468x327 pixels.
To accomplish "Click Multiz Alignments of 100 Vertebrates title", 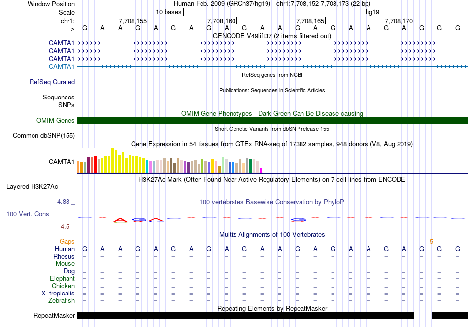I will click(x=272, y=235).
